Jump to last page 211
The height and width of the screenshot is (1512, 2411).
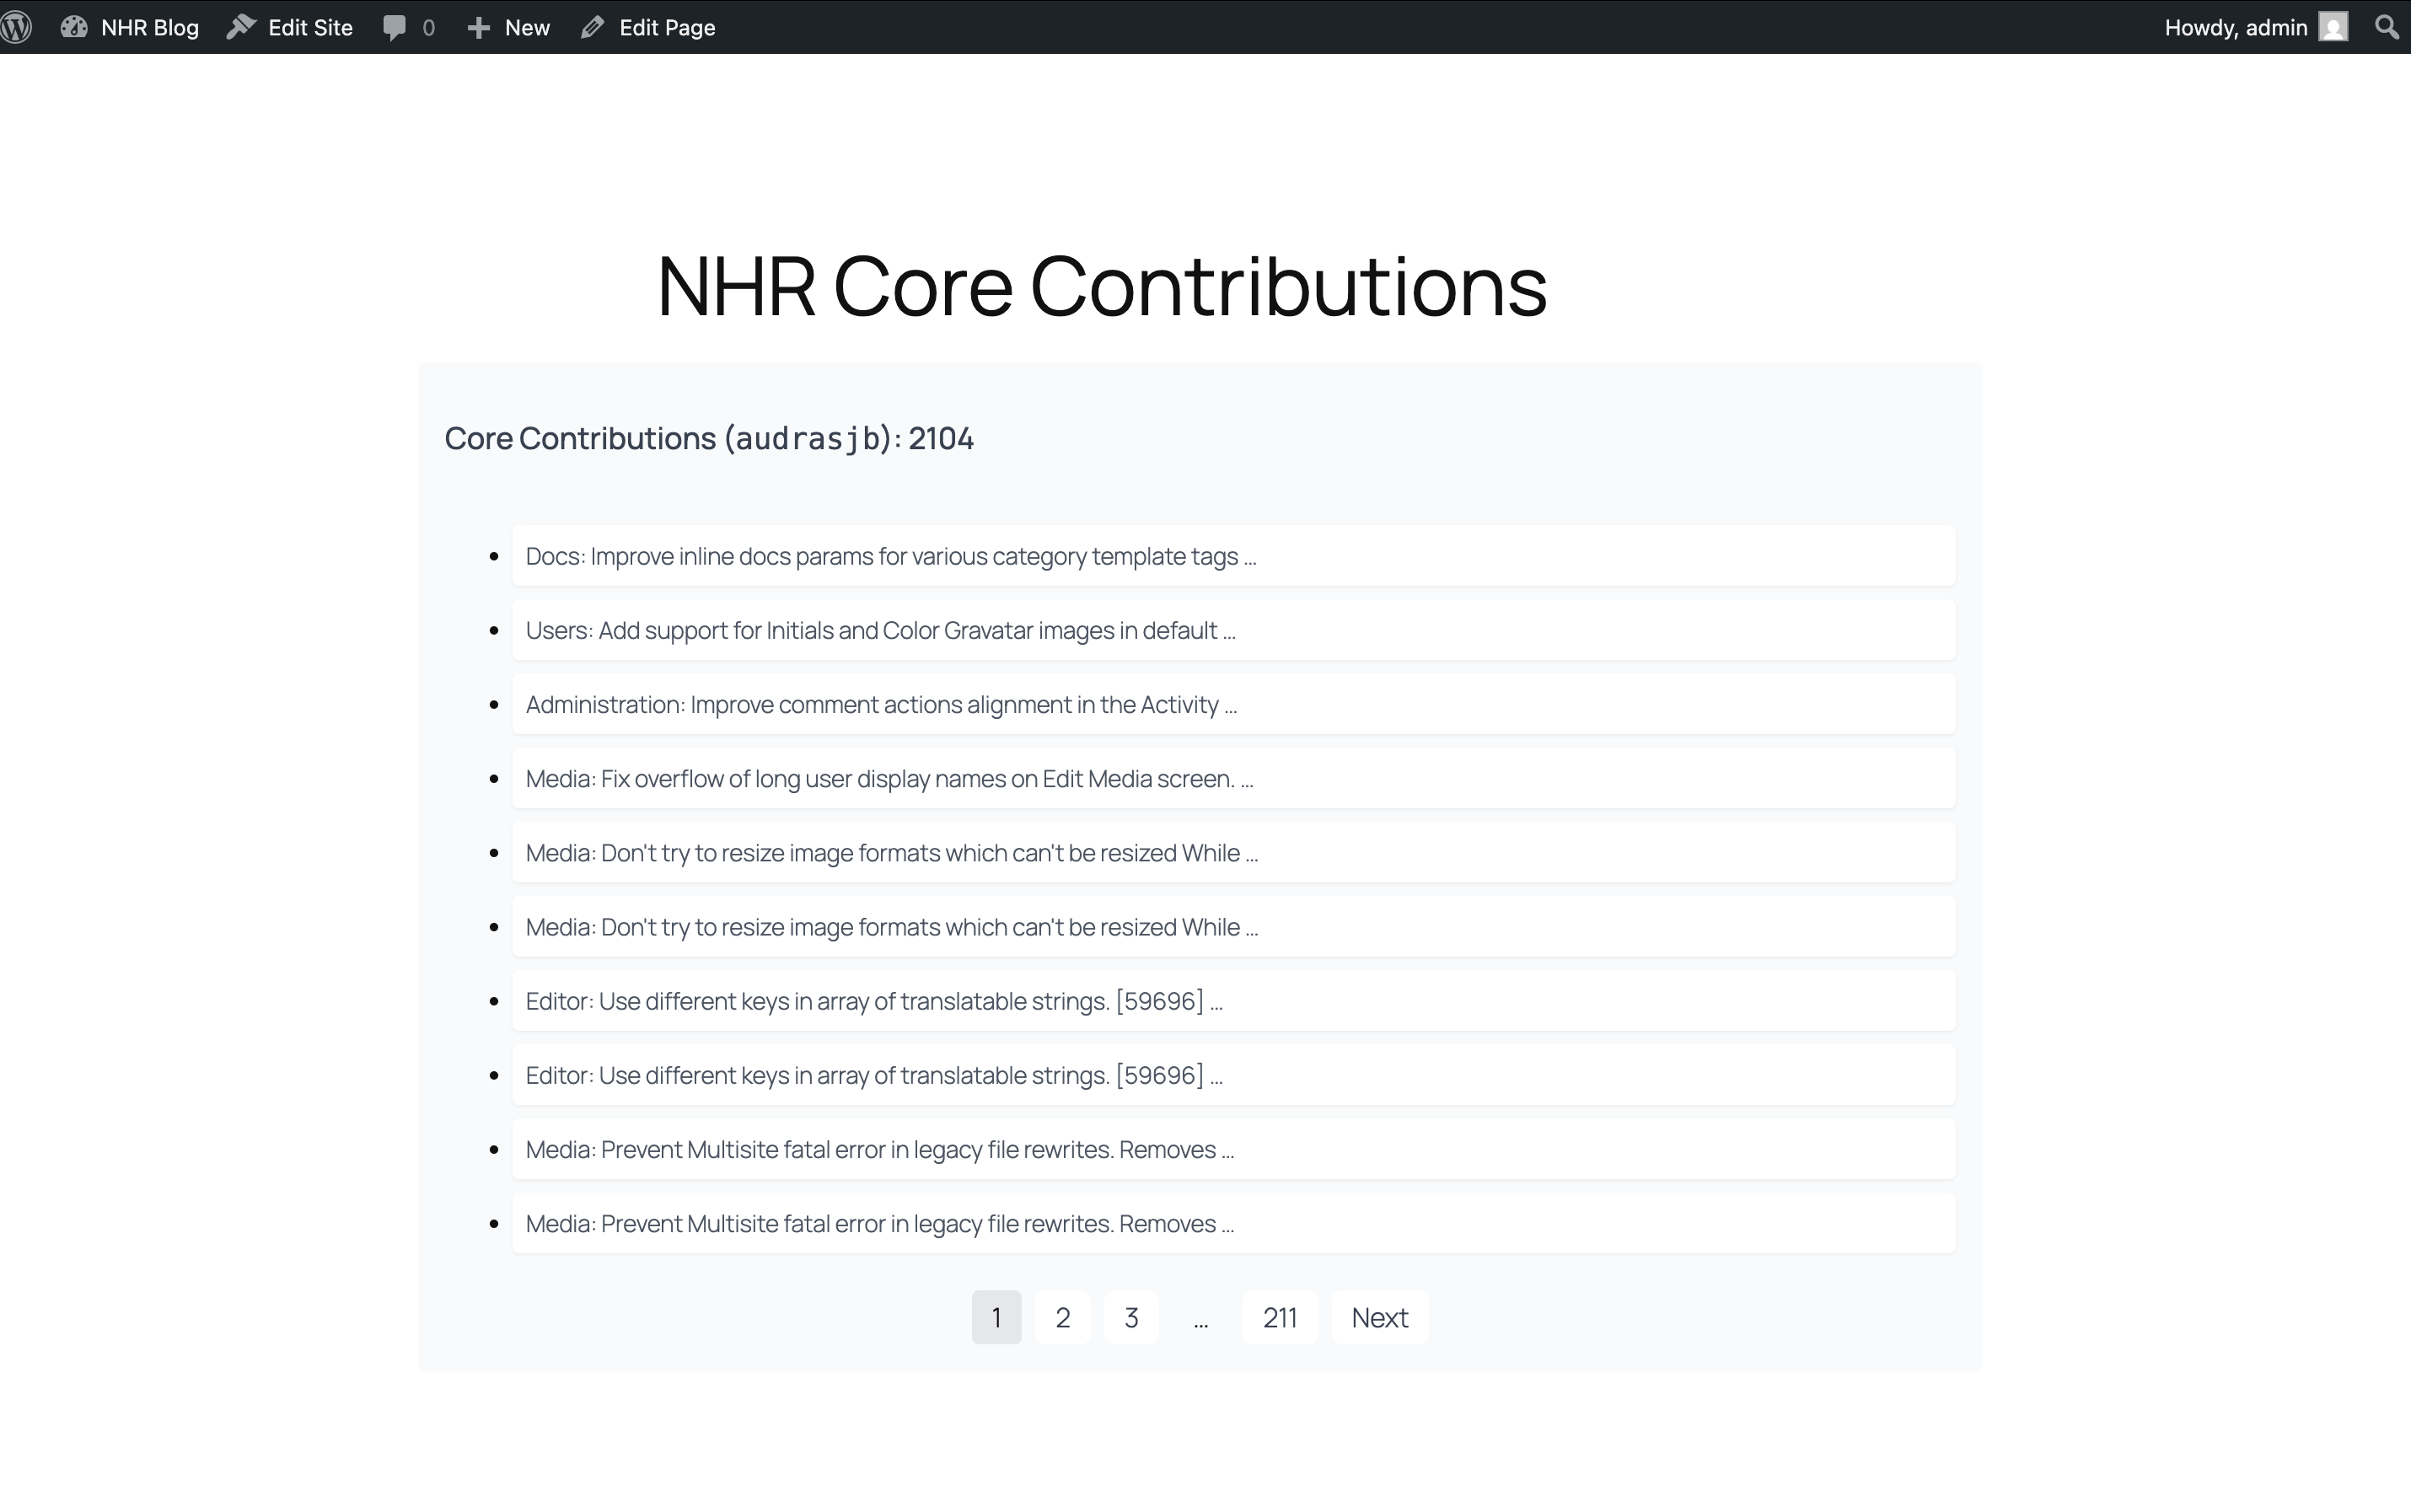1279,1317
